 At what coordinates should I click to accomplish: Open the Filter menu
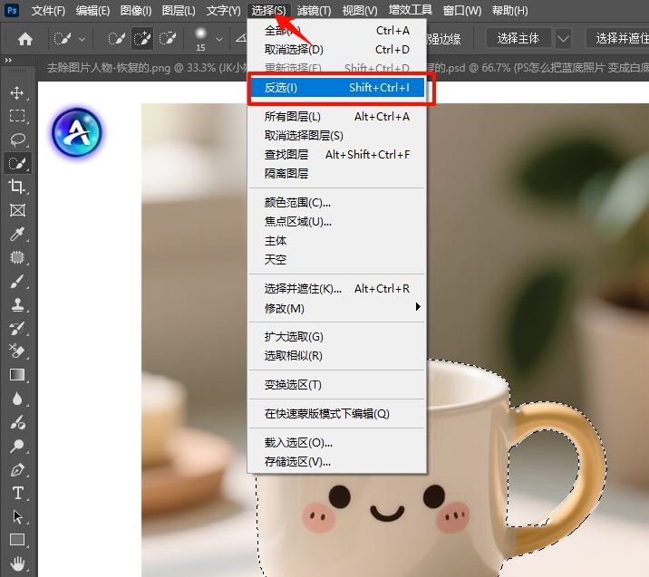pos(314,10)
